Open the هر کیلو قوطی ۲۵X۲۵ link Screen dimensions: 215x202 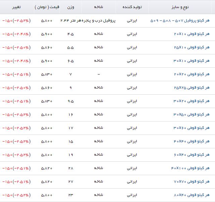click(x=192, y=88)
